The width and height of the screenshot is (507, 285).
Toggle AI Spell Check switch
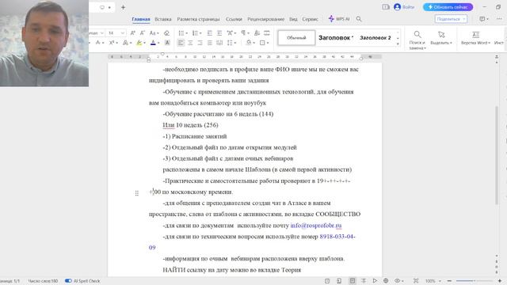coord(68,281)
